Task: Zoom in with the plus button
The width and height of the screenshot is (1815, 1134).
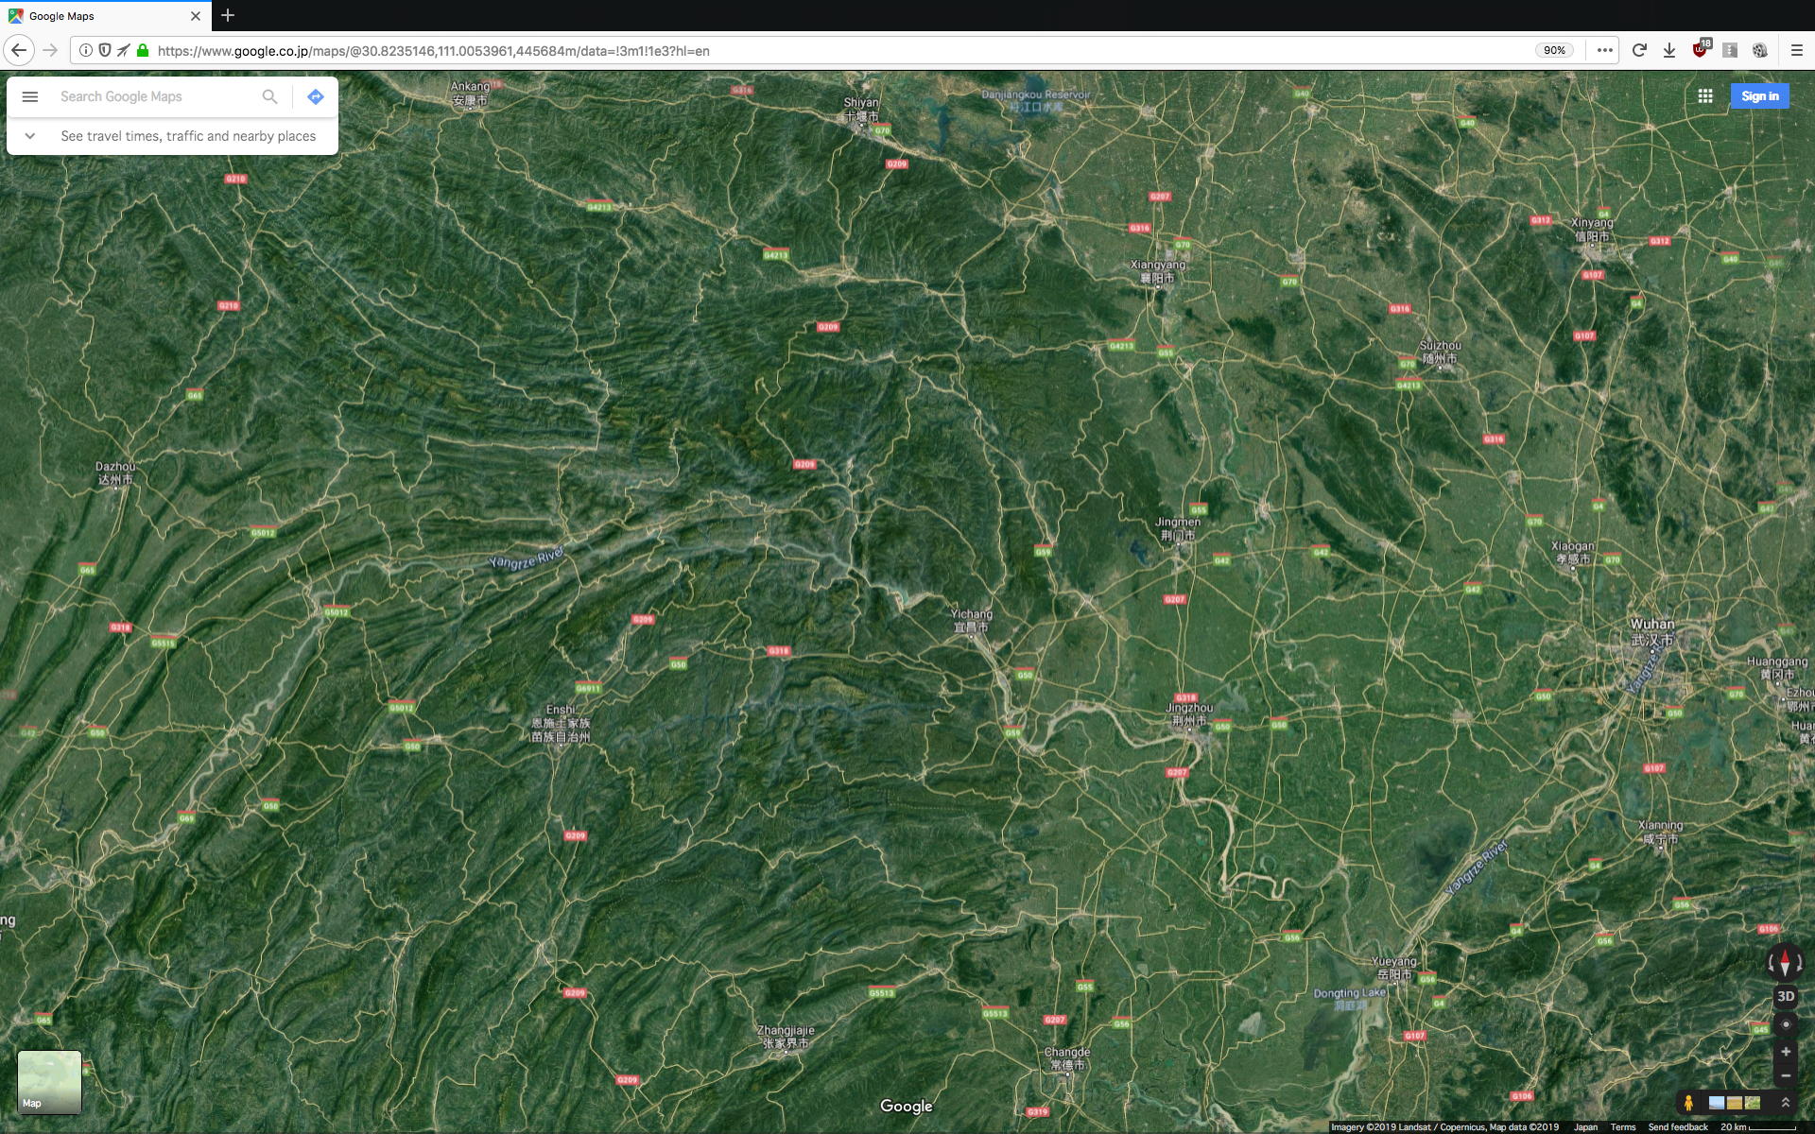Action: point(1785,1052)
